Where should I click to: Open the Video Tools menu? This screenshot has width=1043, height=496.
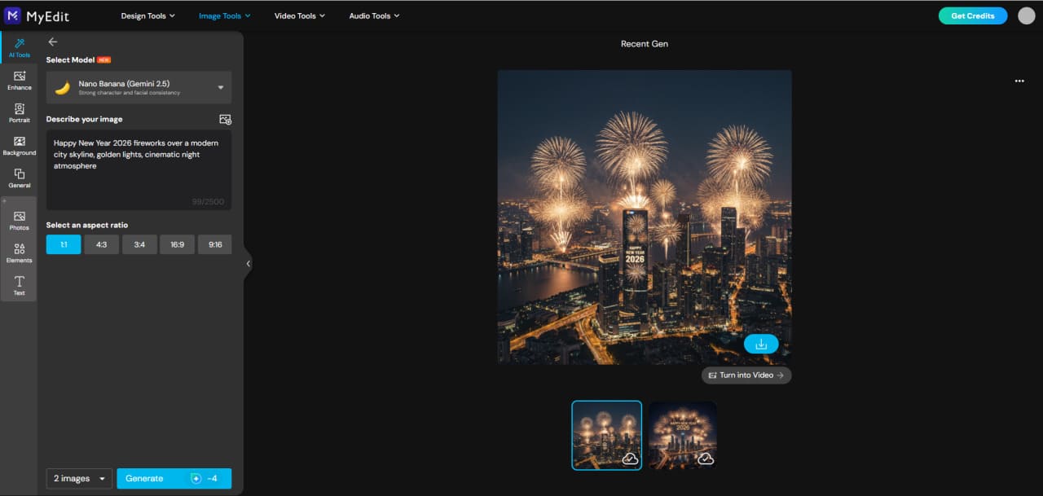tap(299, 15)
